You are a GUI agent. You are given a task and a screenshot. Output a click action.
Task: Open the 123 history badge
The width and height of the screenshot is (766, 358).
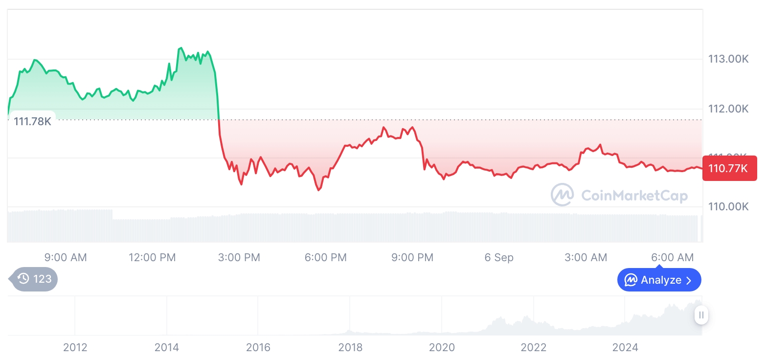pyautogui.click(x=33, y=279)
